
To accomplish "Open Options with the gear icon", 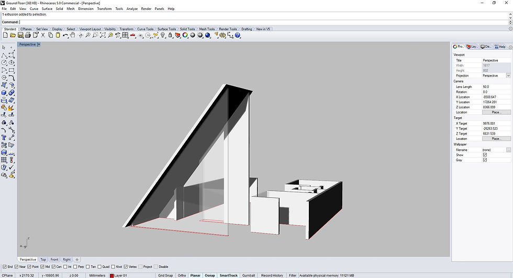I will click(223, 35).
